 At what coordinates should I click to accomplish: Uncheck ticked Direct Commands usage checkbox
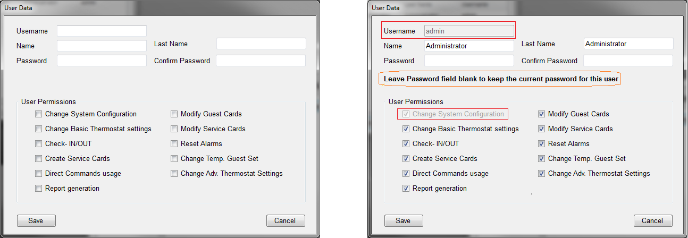tap(406, 173)
